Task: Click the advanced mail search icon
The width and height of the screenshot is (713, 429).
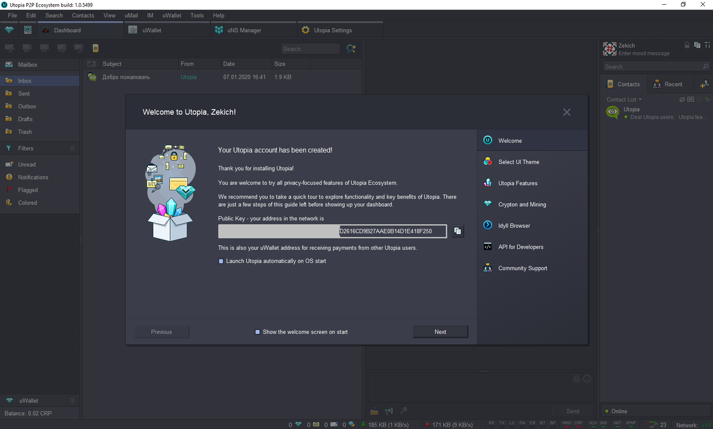Action: pos(351,49)
